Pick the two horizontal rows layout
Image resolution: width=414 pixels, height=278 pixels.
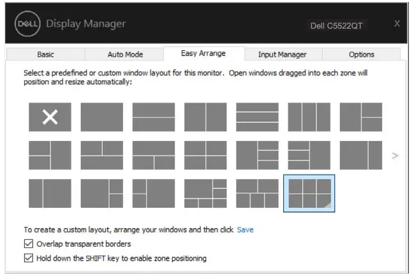point(153,117)
